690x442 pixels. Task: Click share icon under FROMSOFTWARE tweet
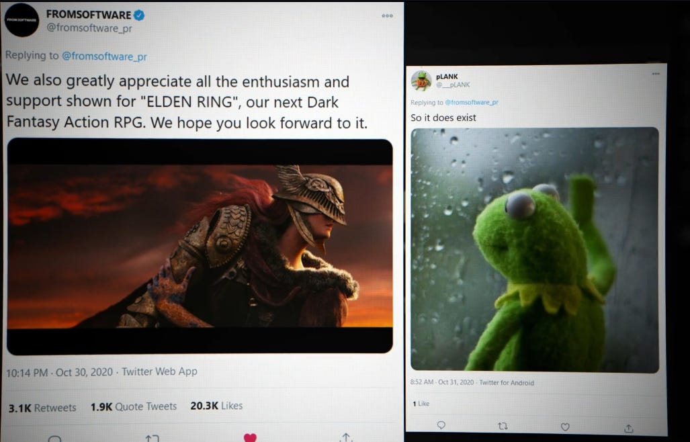pos(346,437)
